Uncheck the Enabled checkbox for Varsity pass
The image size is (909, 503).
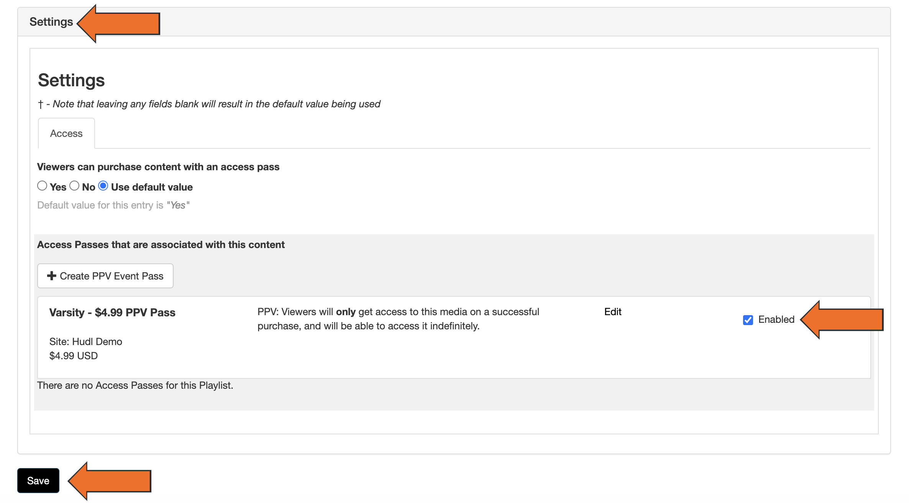[748, 320]
